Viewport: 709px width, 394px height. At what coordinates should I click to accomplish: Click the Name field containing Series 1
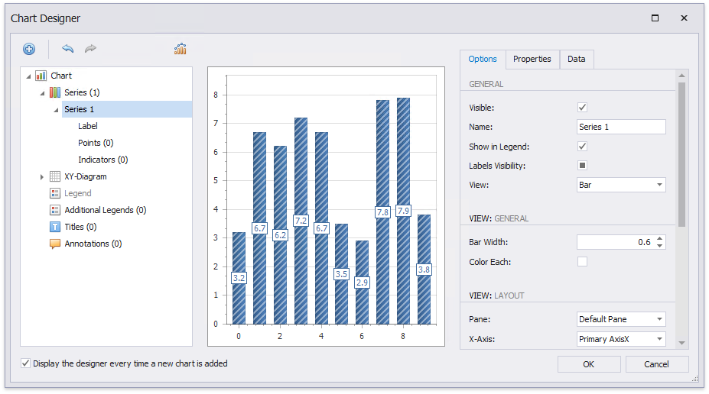pyautogui.click(x=620, y=127)
